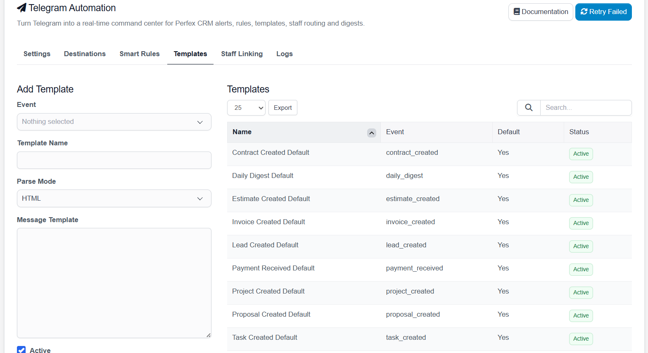The width and height of the screenshot is (648, 353).
Task: Open the Event dropdown
Action: click(x=114, y=122)
